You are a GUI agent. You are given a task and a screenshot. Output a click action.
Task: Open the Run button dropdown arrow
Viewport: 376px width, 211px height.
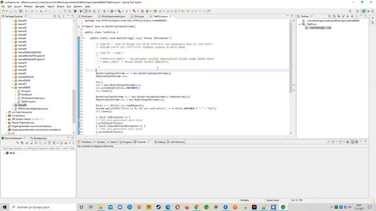[115, 11]
